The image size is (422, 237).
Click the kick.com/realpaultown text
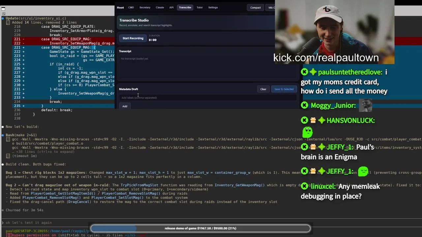pyautogui.click(x=326, y=58)
